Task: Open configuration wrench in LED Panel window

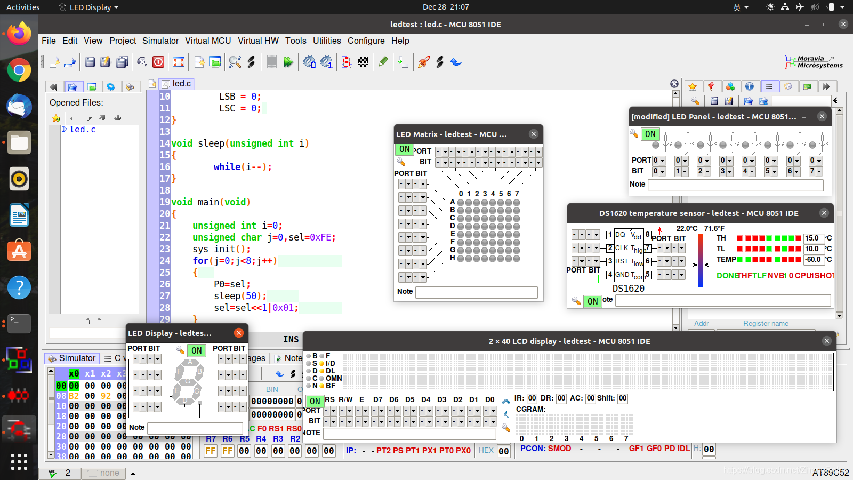Action: [x=634, y=133]
